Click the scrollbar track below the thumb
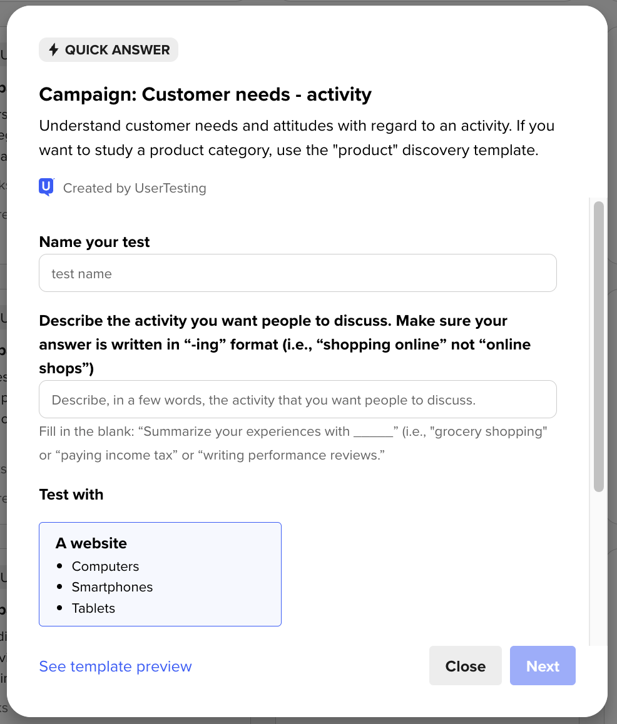This screenshot has height=724, width=617. pyautogui.click(x=598, y=563)
